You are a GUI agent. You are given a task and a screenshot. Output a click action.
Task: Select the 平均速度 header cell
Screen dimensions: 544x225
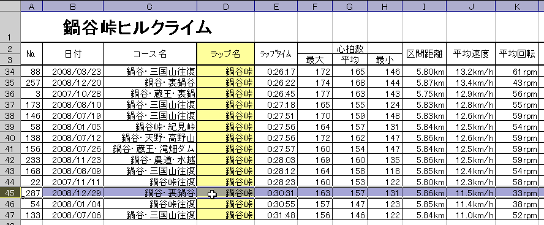pos(471,54)
